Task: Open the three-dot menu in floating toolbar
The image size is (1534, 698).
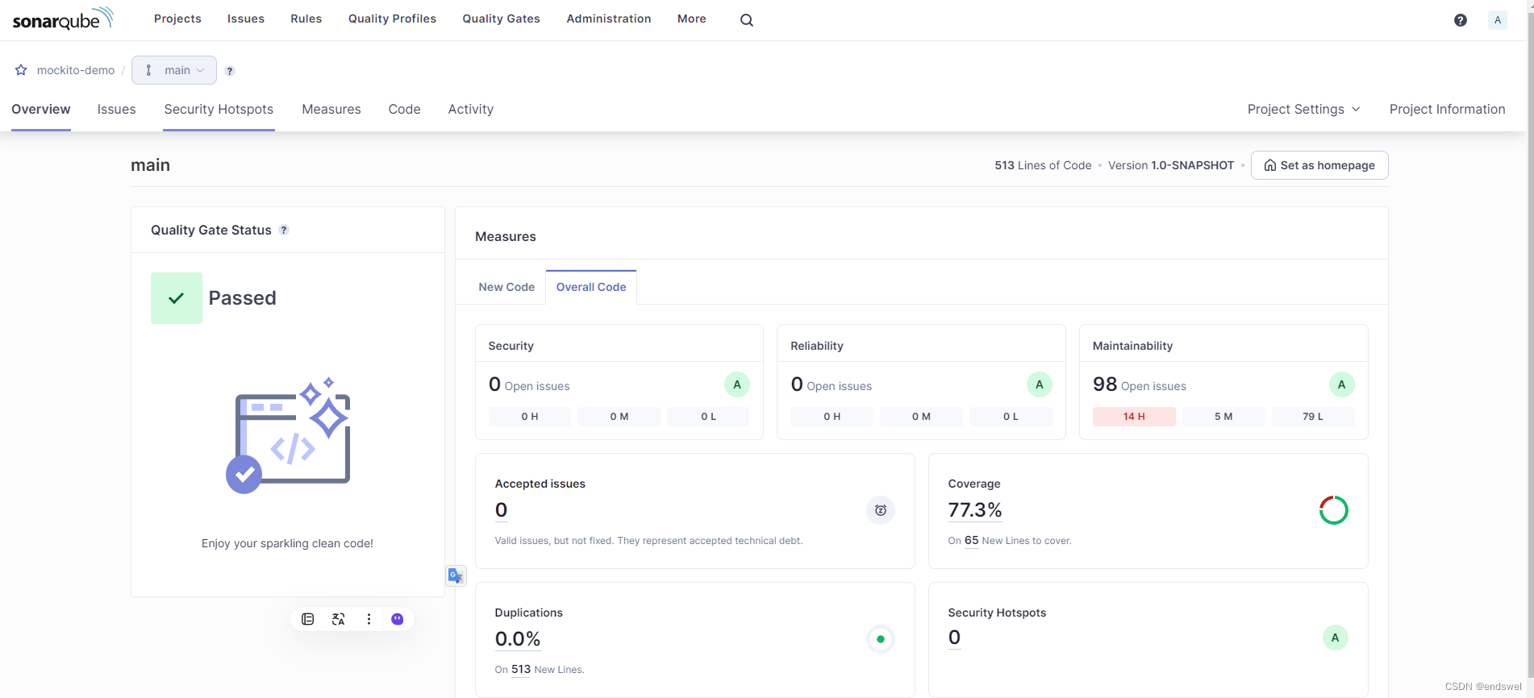Action: click(x=369, y=619)
